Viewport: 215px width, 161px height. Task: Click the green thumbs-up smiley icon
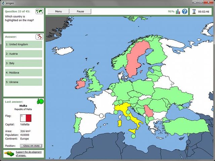pos(40,101)
